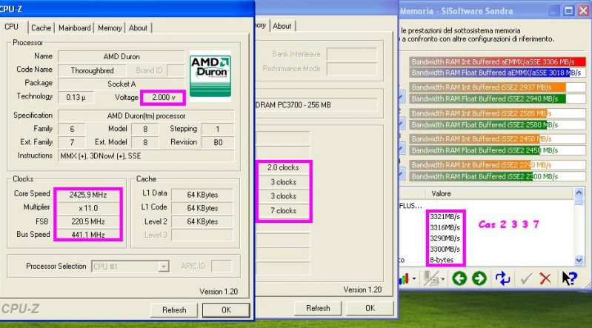
Task: Click the grey checkmark accept icon
Action: 526,279
